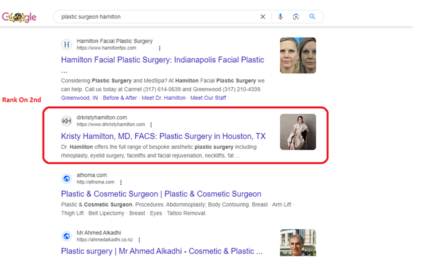Click the Google doodle logo
This screenshot has width=422, height=265.
point(19,17)
